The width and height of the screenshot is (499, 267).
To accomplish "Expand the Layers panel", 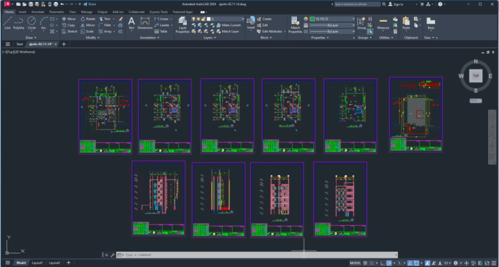I will tap(210, 38).
